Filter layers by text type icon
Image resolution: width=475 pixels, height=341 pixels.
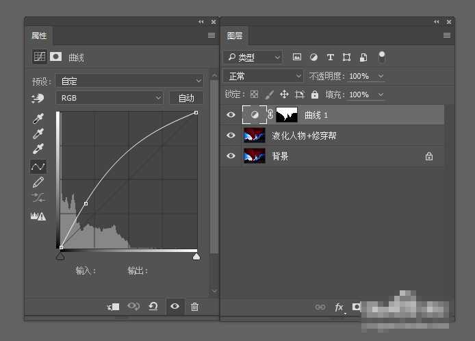pos(330,58)
